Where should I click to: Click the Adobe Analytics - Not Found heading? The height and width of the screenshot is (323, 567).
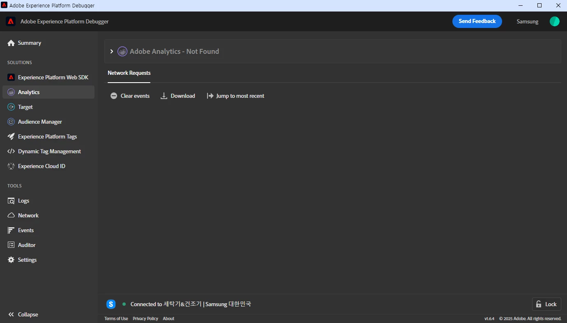pos(174,51)
